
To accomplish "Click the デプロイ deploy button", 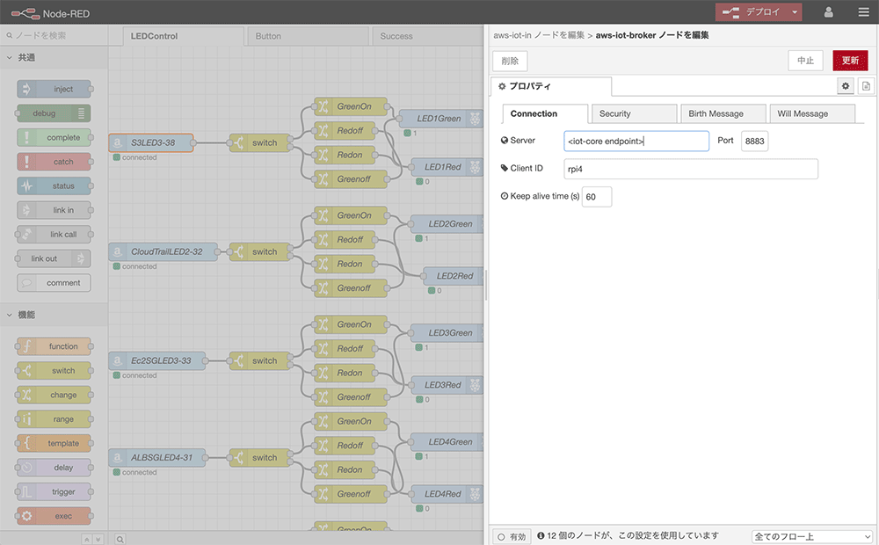I will pyautogui.click(x=752, y=12).
